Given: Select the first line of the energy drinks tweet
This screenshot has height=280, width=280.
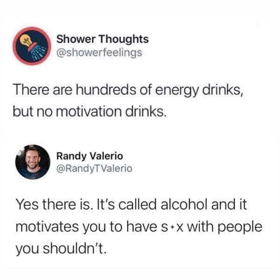Looking at the screenshot, I should click(128, 91).
